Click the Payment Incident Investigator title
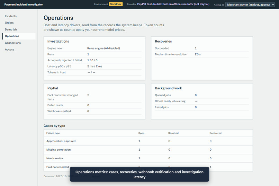The height and width of the screenshot is (186, 279). click(24, 5)
